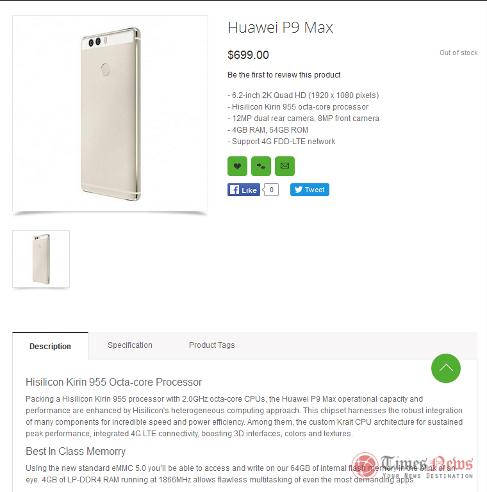Click 'Be the first to review this product'
This screenshot has height=492, width=487.
coord(284,75)
